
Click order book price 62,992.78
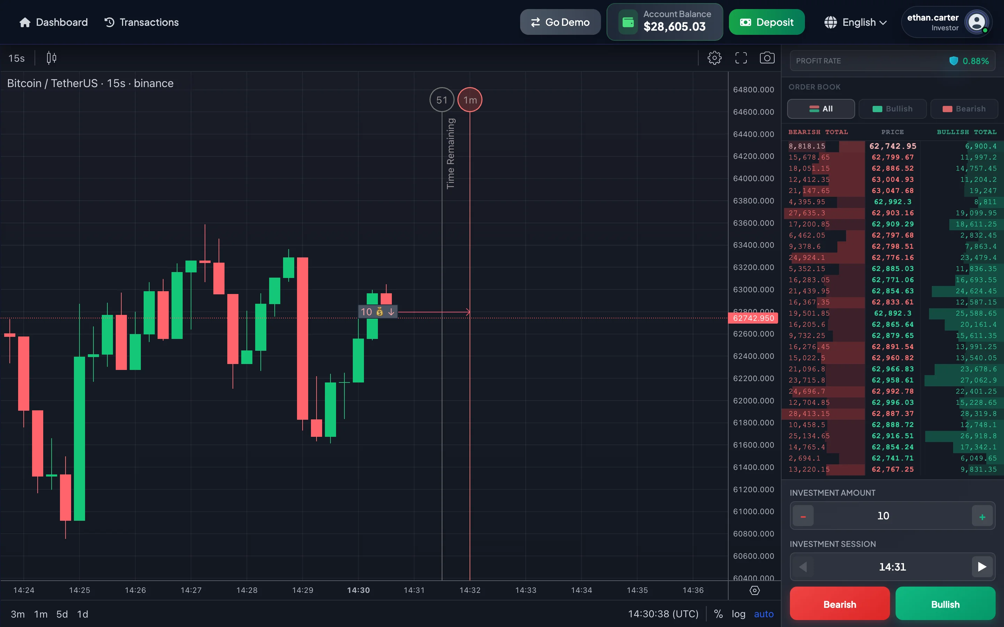tap(893, 392)
